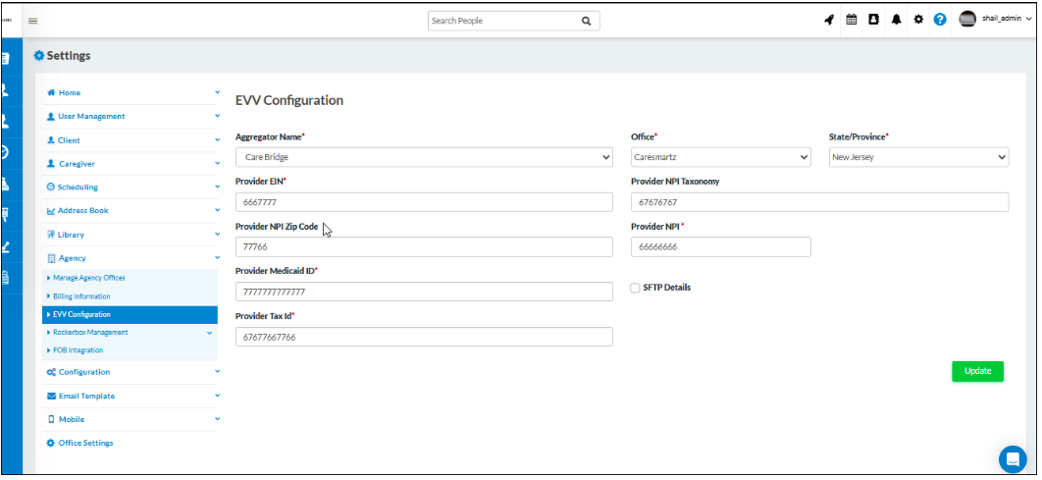Open the chat bubble widget
This screenshot has height=480, width=1042.
1012,458
